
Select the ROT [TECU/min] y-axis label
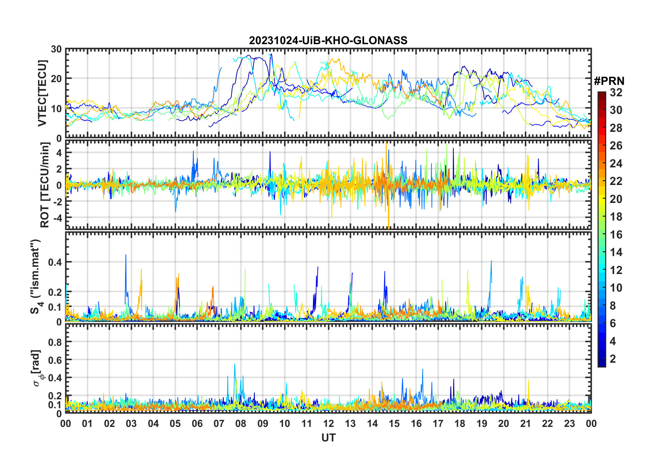[x=45, y=185]
